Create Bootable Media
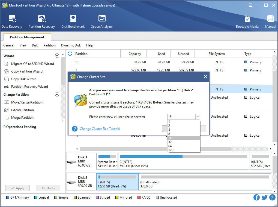The height and width of the screenshot is (207, 278). 247,21
